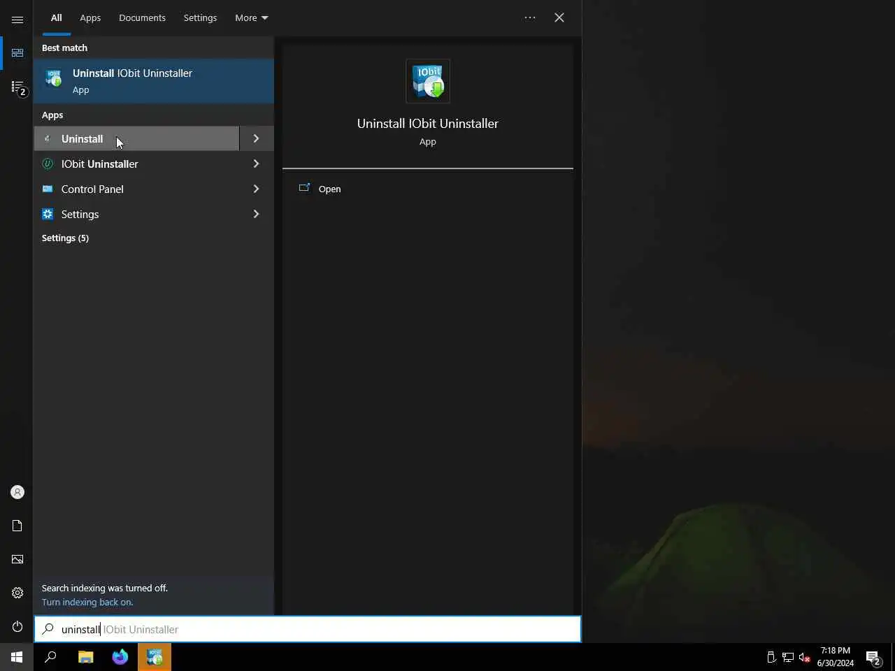Switch to the All tab
The image size is (895, 671).
click(57, 17)
